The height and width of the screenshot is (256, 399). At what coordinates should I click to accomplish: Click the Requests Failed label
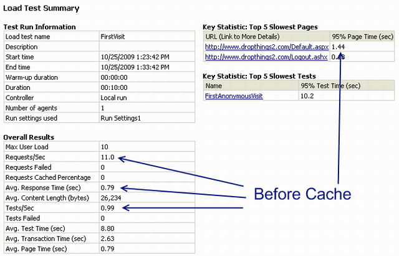[x=29, y=167]
